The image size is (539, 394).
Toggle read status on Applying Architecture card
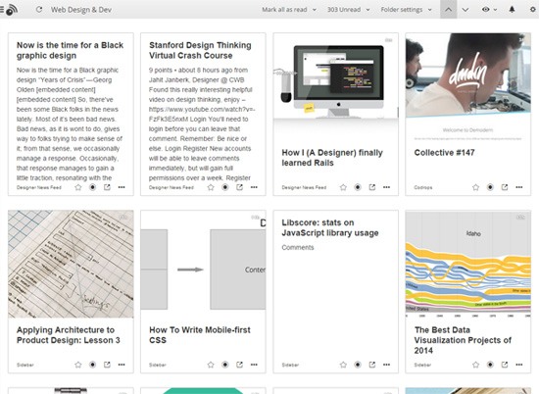(92, 365)
